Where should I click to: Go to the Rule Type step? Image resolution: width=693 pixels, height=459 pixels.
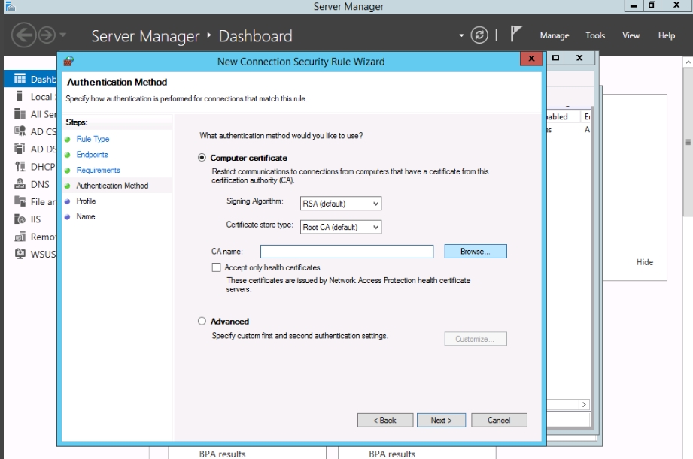[x=93, y=139]
